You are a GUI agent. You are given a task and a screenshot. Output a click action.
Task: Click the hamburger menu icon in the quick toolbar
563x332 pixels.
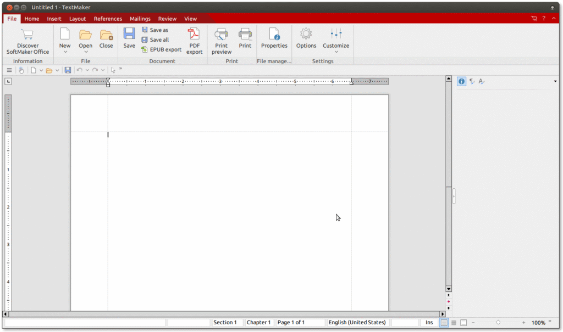(9, 70)
